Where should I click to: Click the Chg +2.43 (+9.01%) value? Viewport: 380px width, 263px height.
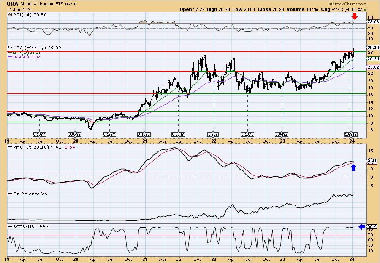pos(342,9)
